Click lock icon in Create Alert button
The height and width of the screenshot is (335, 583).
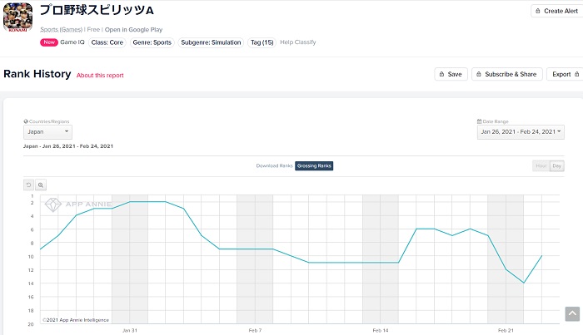[x=538, y=11]
